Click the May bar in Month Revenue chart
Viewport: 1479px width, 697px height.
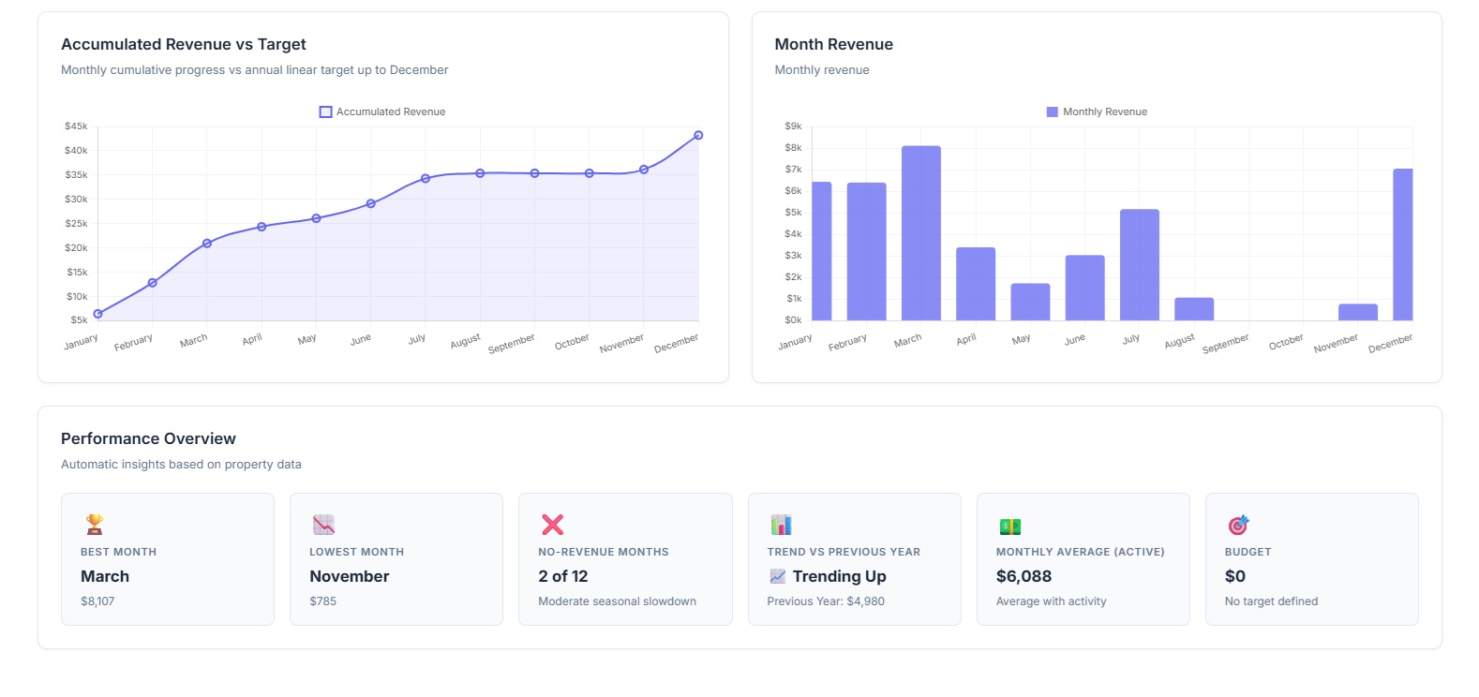[1030, 302]
